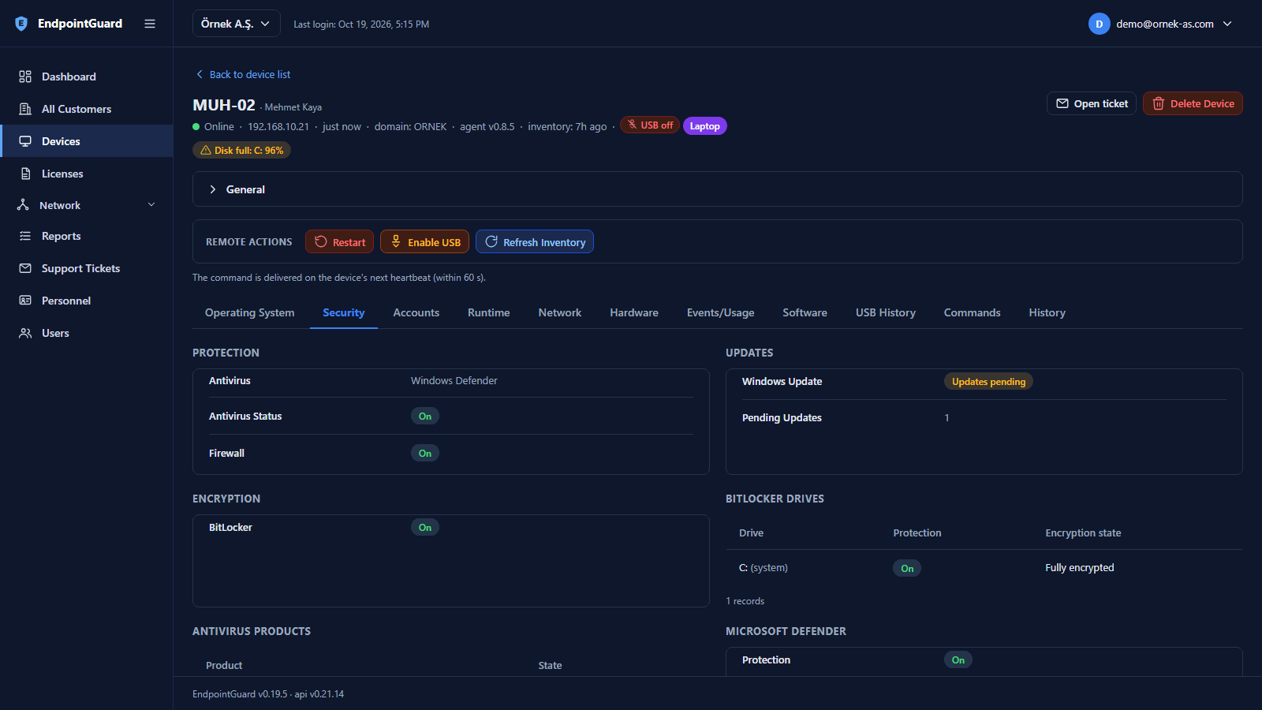
Task: Expand the General section
Action: pos(717,189)
